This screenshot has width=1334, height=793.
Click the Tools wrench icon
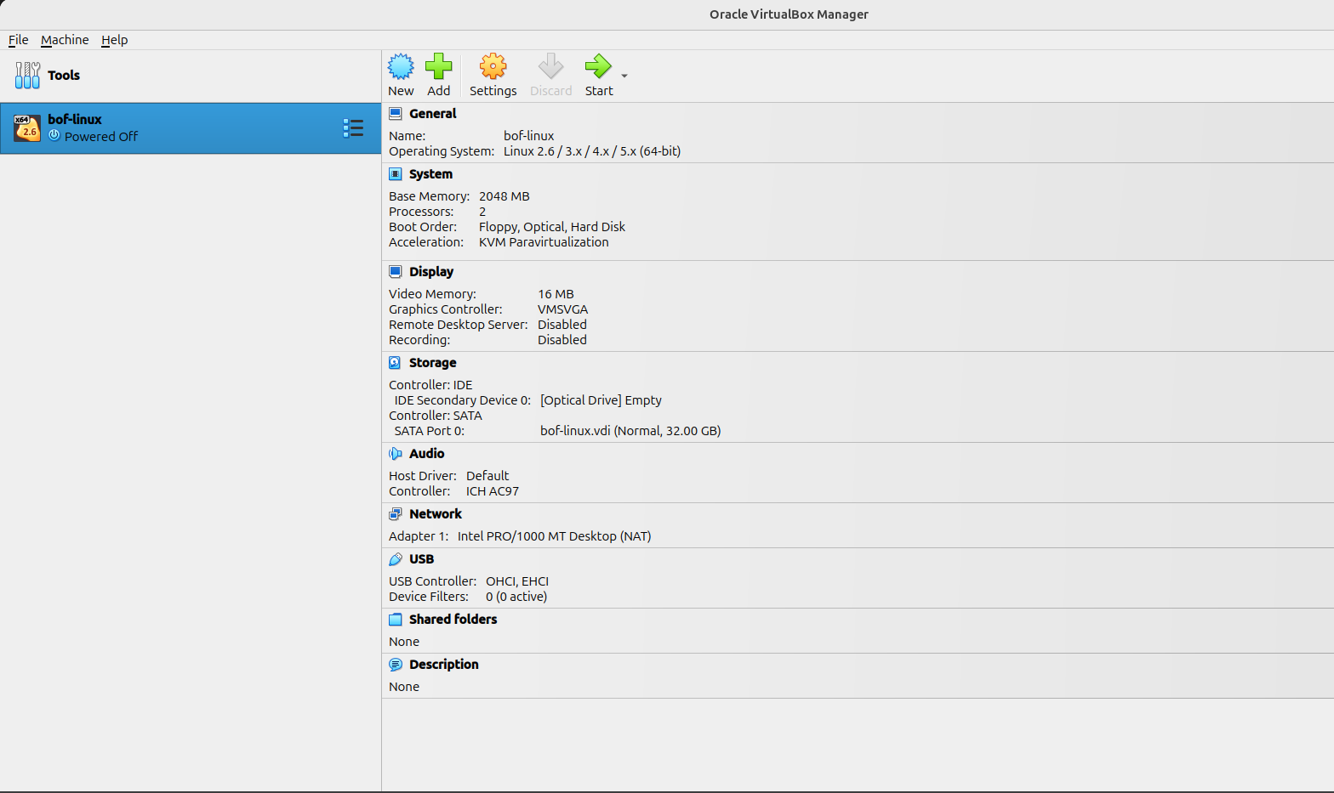[27, 75]
